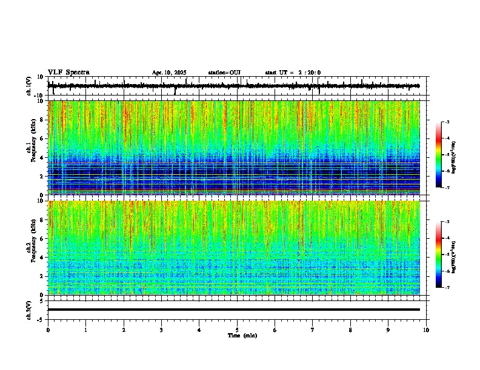Click the "5" tick on the Time axis

coord(237,330)
